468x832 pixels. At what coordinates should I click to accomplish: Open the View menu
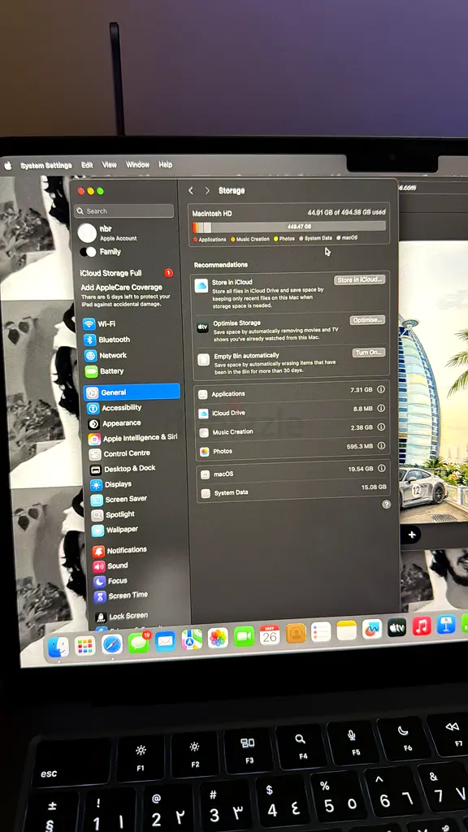[x=110, y=165]
